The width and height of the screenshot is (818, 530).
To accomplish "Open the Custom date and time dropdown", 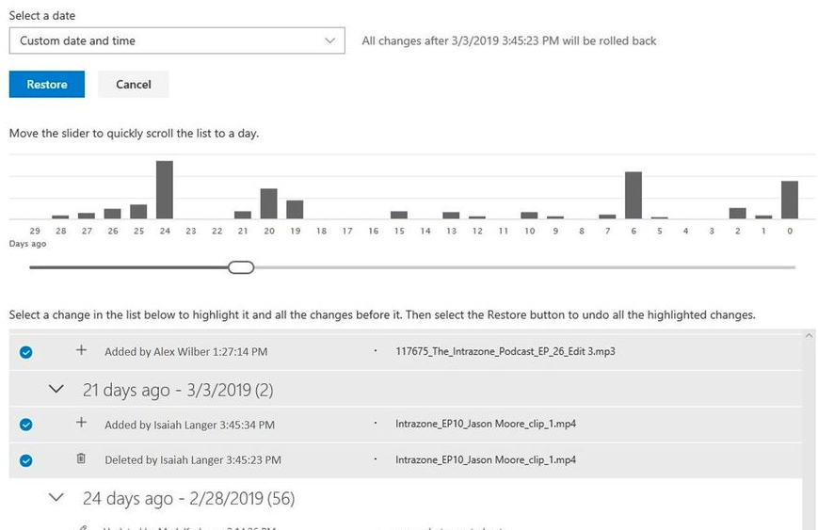I will [x=176, y=41].
